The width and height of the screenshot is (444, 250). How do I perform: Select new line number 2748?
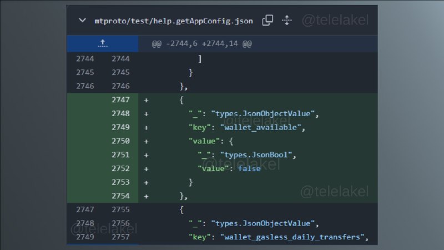pyautogui.click(x=120, y=113)
